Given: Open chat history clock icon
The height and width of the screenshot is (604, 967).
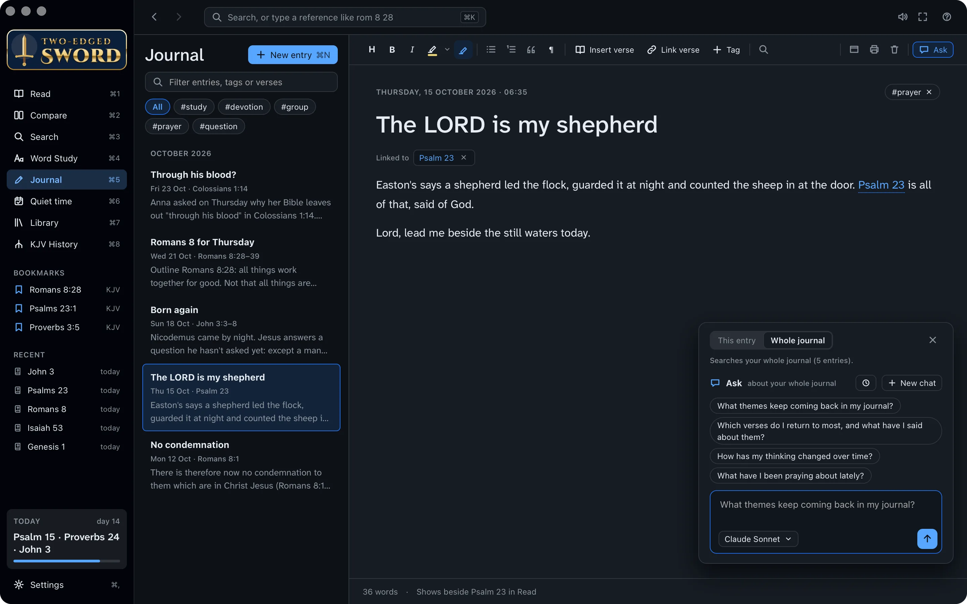Looking at the screenshot, I should (x=866, y=383).
